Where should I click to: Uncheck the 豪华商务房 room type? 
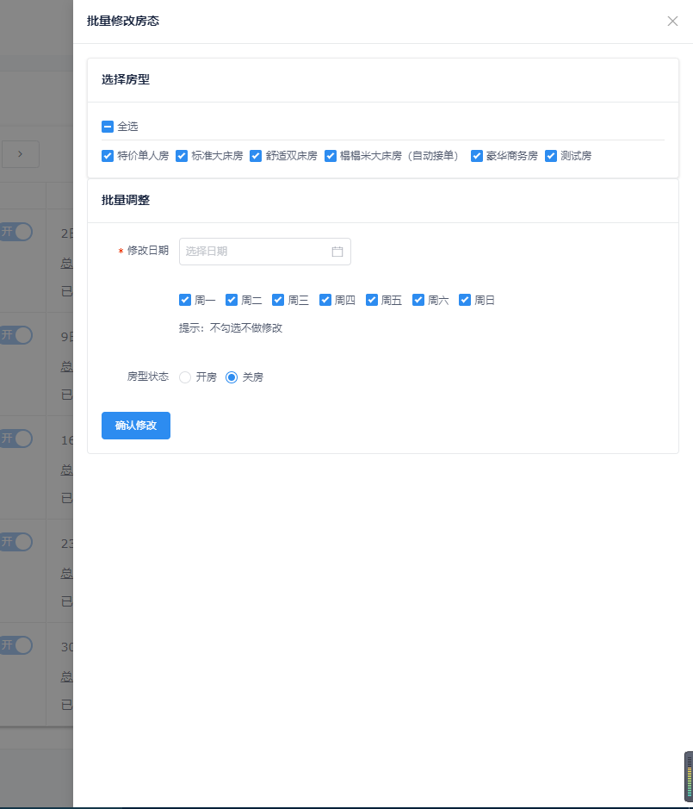click(x=477, y=156)
